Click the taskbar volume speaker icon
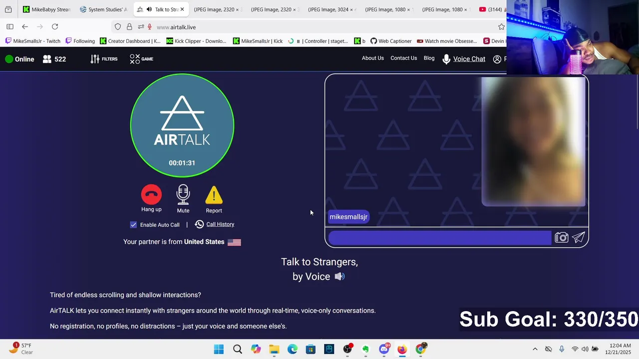Image resolution: width=639 pixels, height=359 pixels. [x=585, y=349]
